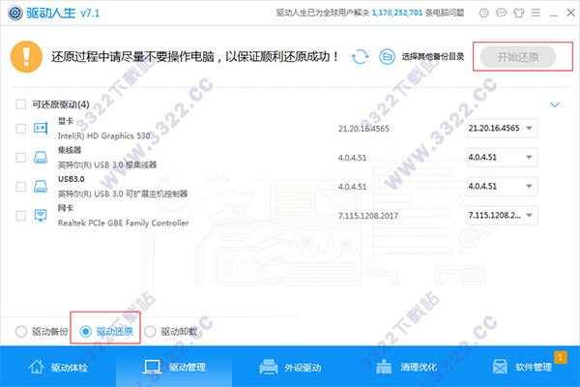
Task: Open the 7.115.1208.2... version dropdown
Action: (502, 215)
